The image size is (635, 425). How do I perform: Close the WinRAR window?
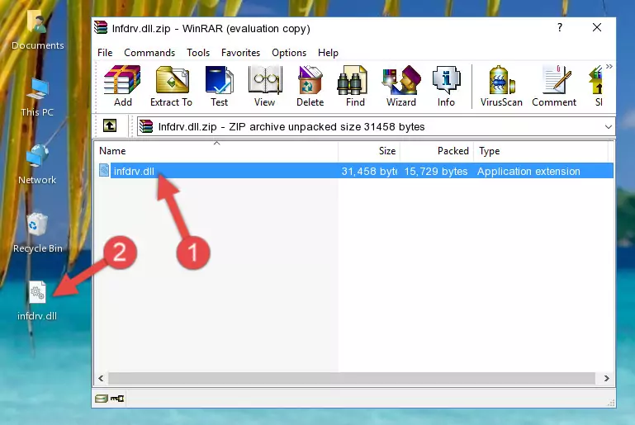[596, 27]
